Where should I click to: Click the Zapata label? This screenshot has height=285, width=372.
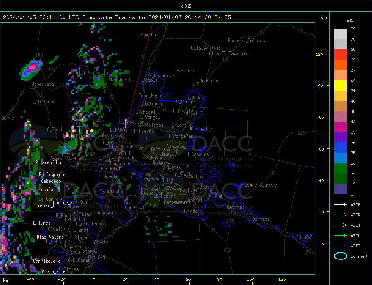(x=101, y=242)
